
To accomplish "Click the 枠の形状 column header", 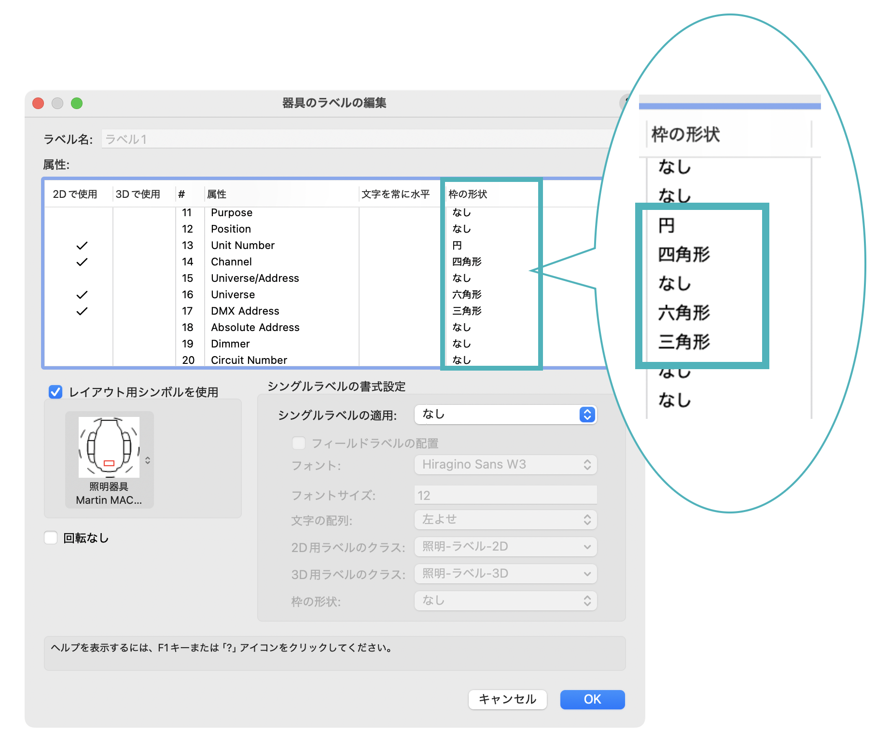I will [x=468, y=194].
